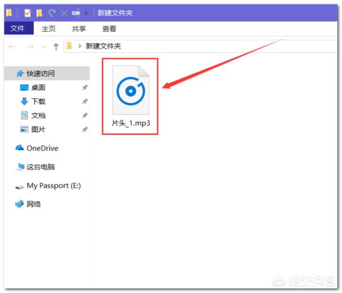Click the network icon beside 网络
Screen dimensions: 342x293
pyautogui.click(x=19, y=204)
